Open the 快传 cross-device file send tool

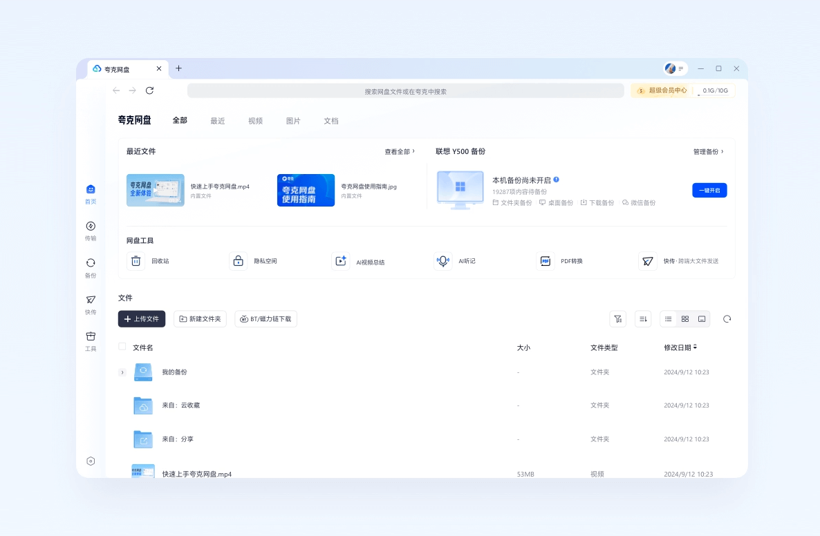click(x=679, y=260)
